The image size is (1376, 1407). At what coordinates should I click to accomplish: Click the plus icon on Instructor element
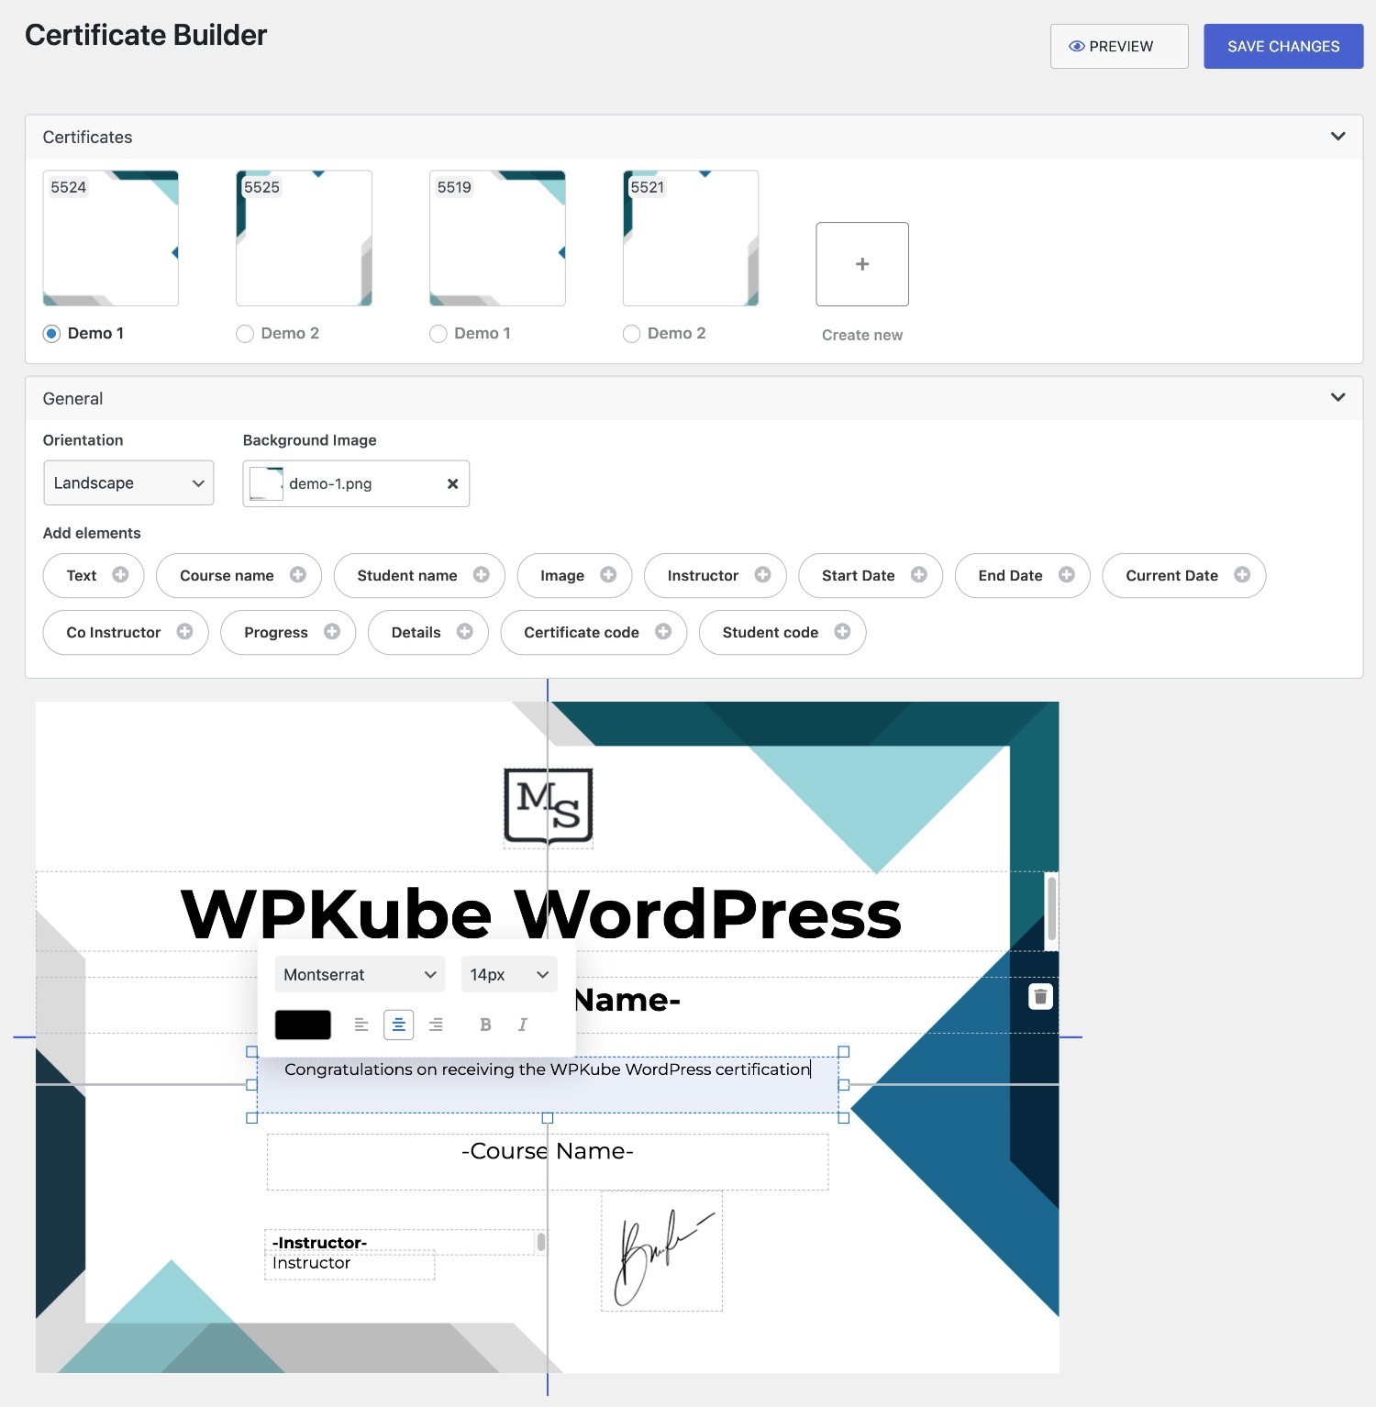(x=762, y=575)
